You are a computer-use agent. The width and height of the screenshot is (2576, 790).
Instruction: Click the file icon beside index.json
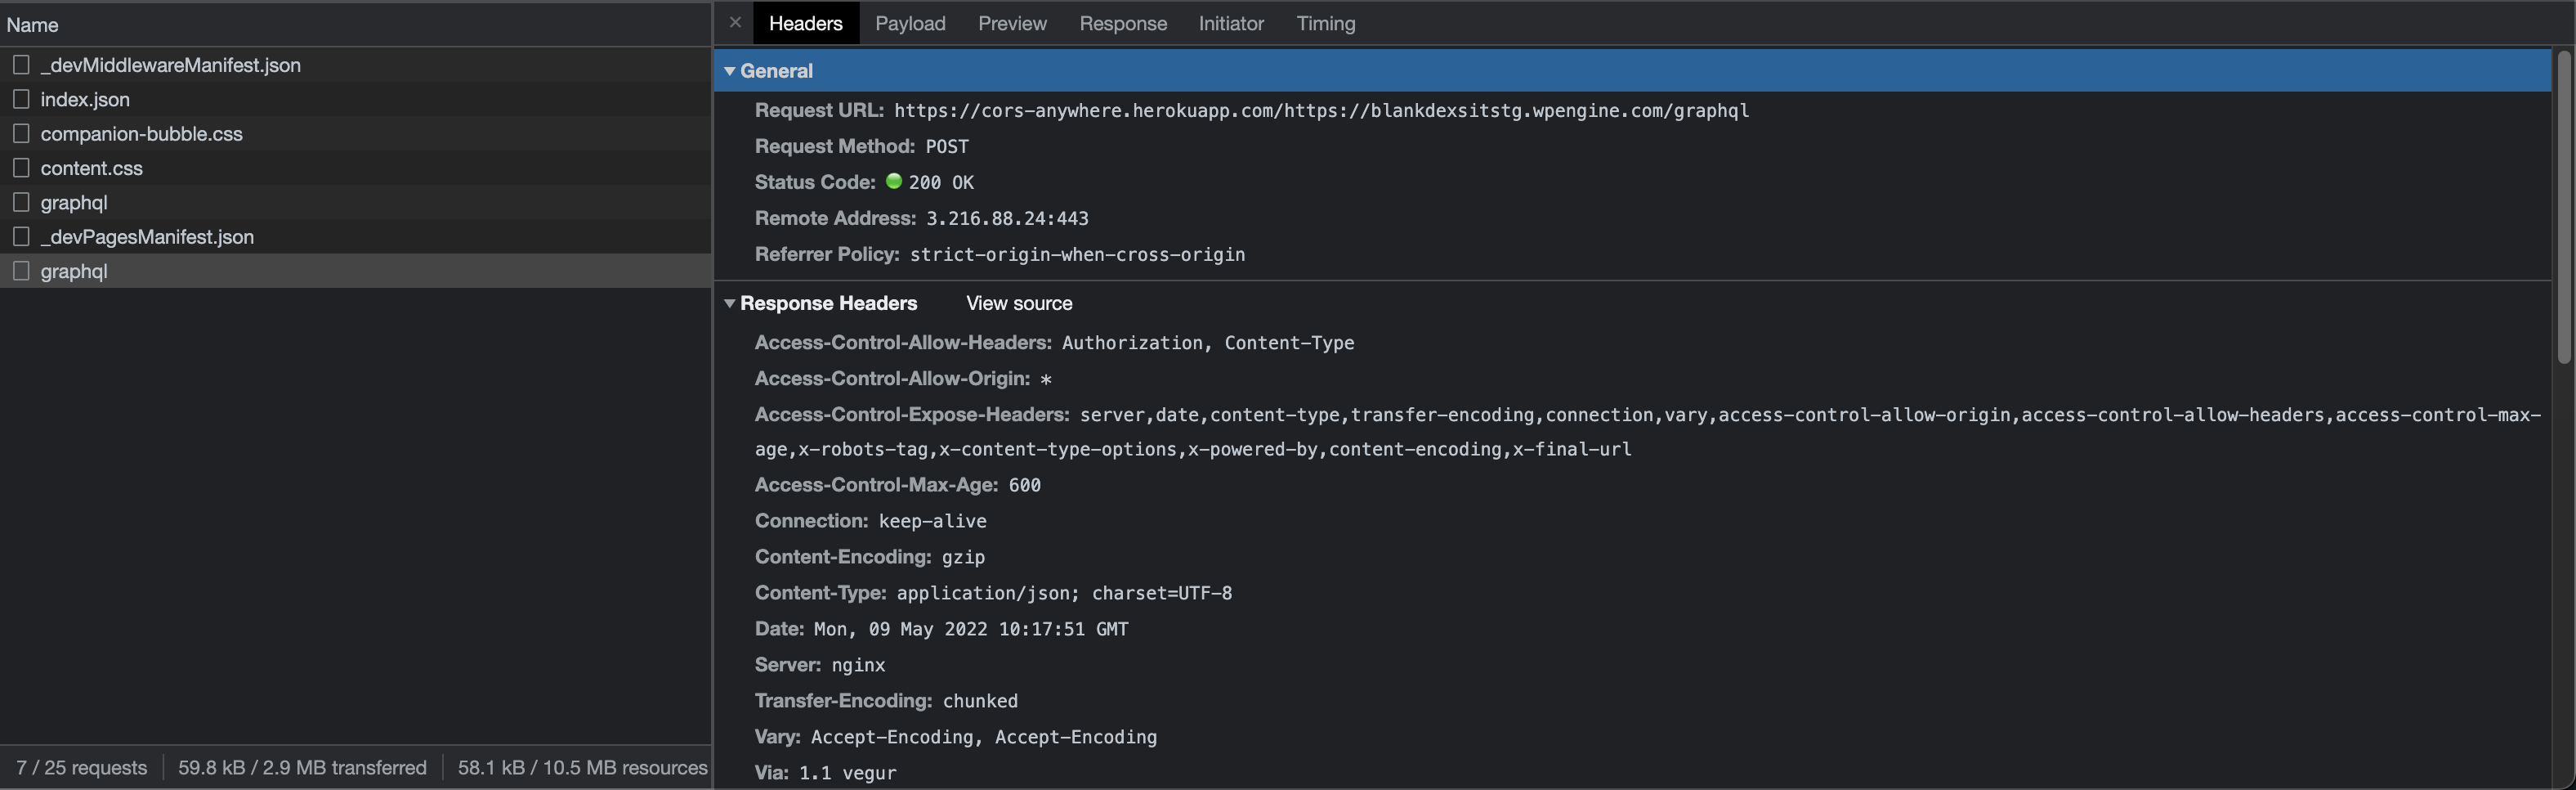click(x=21, y=99)
